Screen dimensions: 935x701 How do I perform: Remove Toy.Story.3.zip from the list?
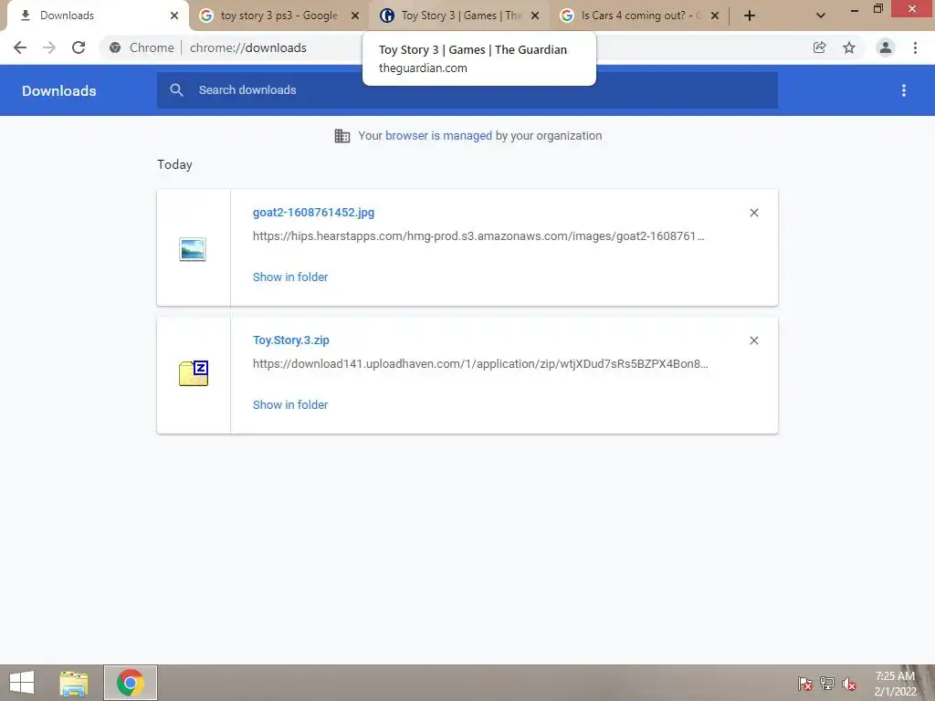(753, 340)
